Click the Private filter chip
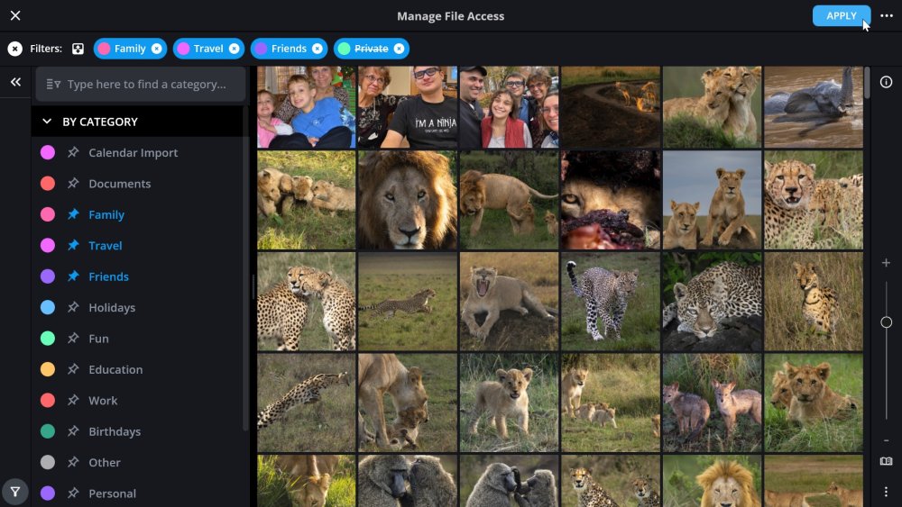 pos(371,49)
